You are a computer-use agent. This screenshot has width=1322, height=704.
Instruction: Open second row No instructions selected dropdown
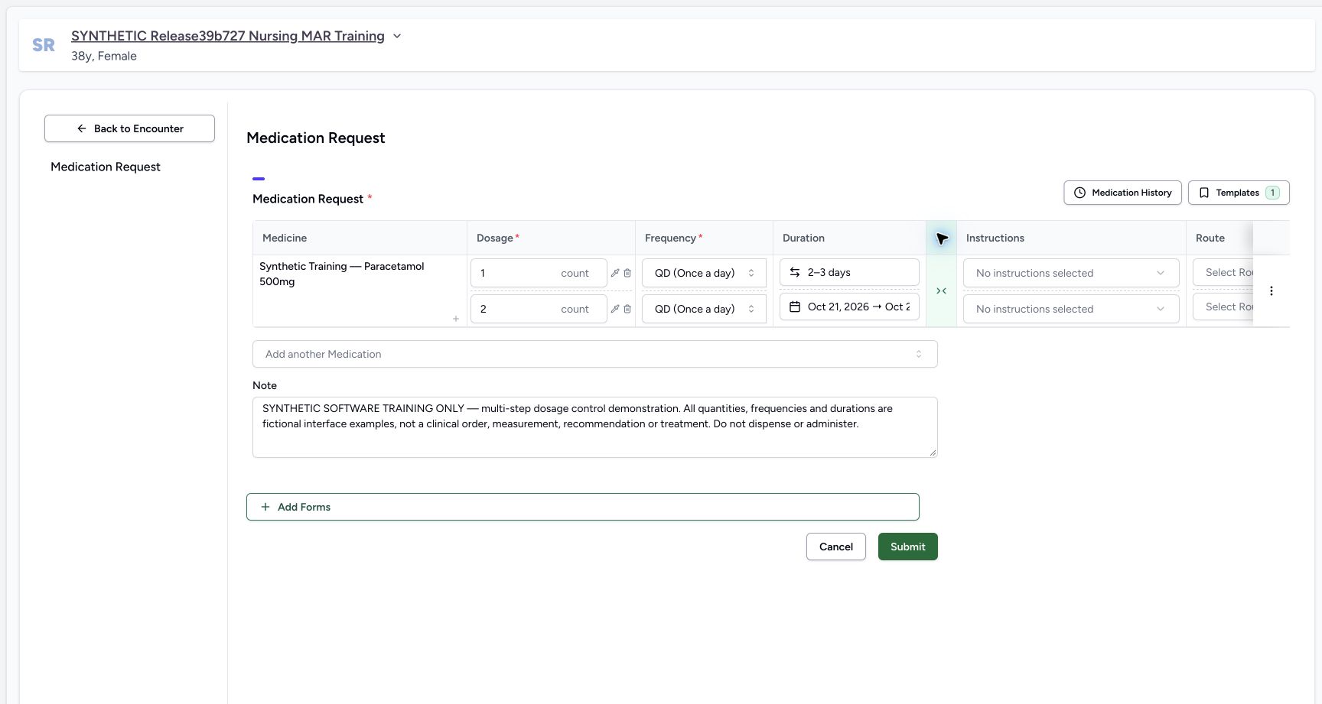click(x=1071, y=309)
